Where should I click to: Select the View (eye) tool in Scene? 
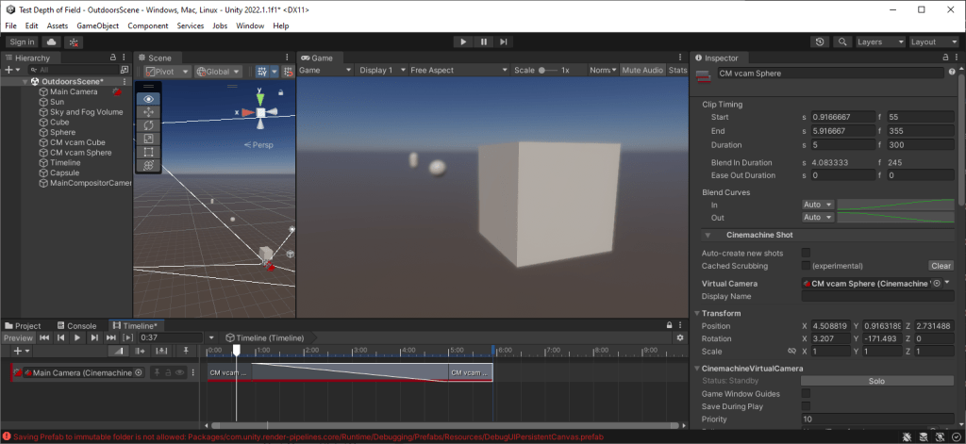148,98
